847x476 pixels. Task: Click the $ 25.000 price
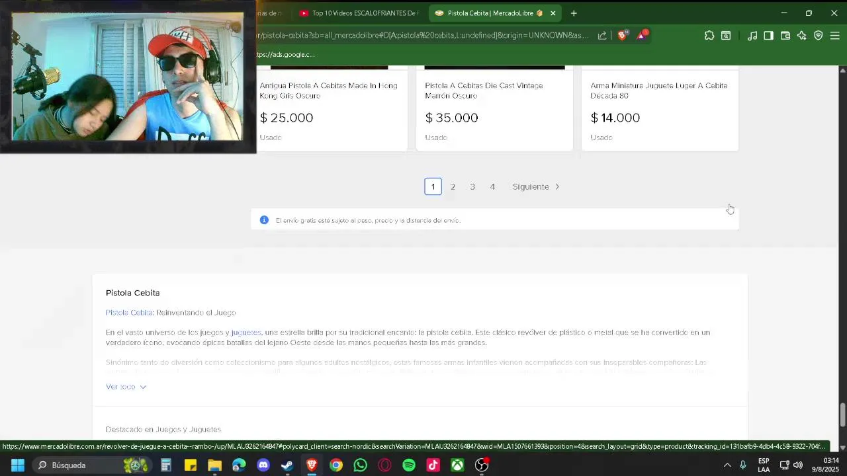point(287,118)
